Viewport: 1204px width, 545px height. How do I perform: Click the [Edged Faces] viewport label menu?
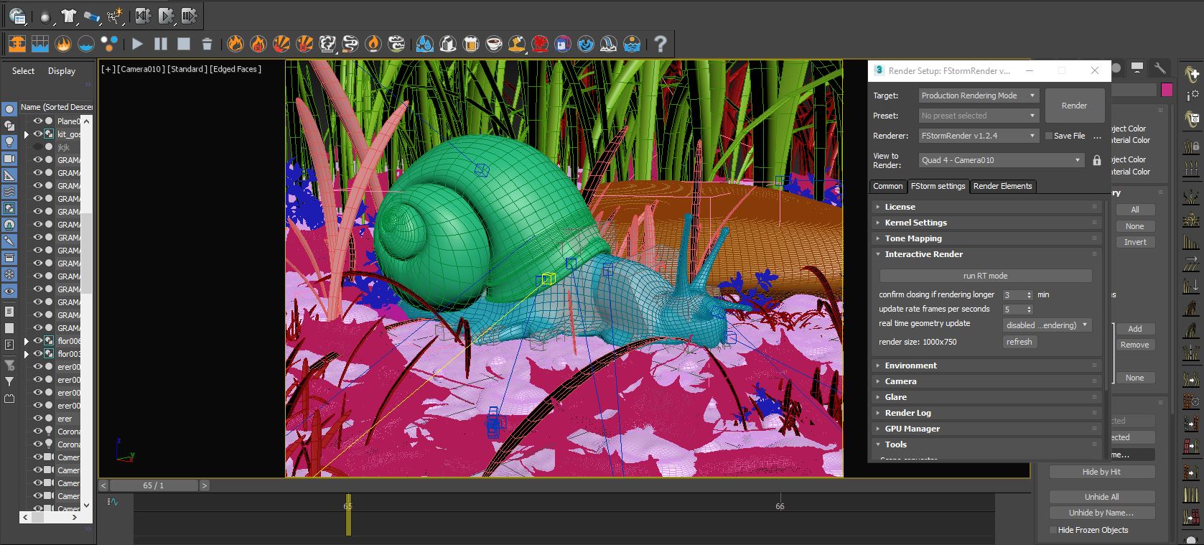click(x=235, y=69)
